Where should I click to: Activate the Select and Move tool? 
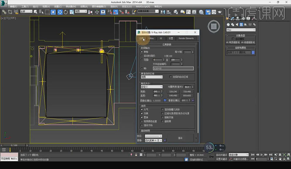click(x=60, y=12)
